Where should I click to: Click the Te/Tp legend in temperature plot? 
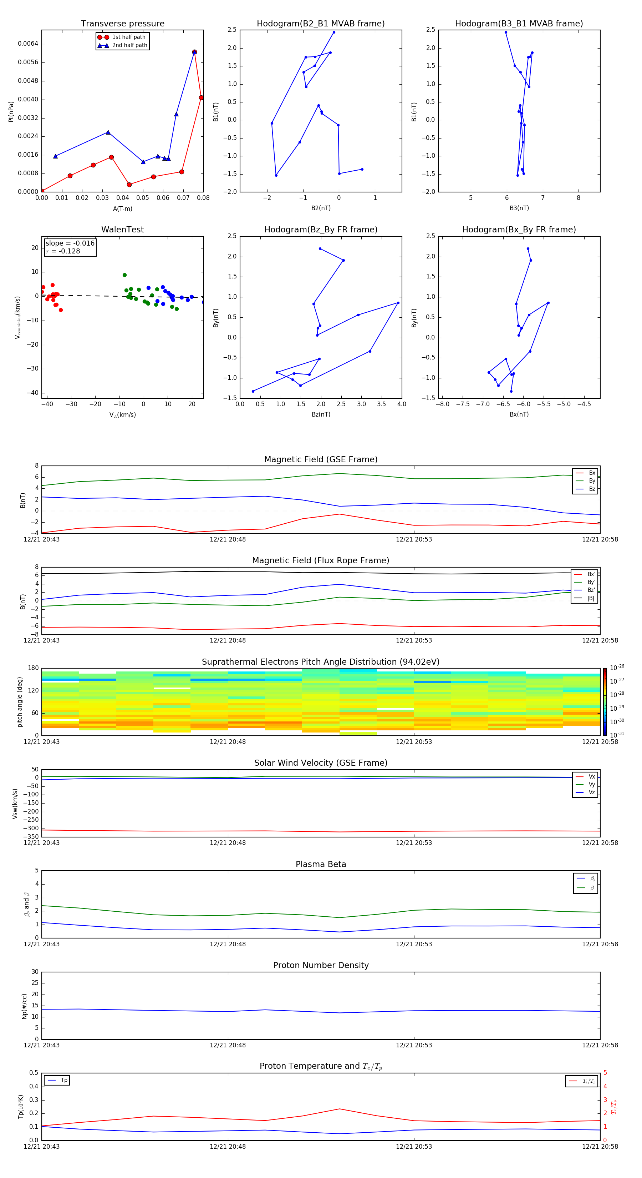[x=582, y=1081]
